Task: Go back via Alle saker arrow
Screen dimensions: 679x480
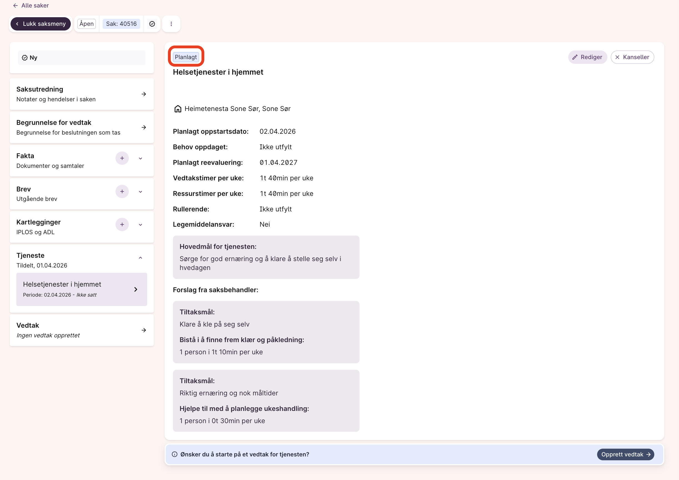Action: (16, 6)
